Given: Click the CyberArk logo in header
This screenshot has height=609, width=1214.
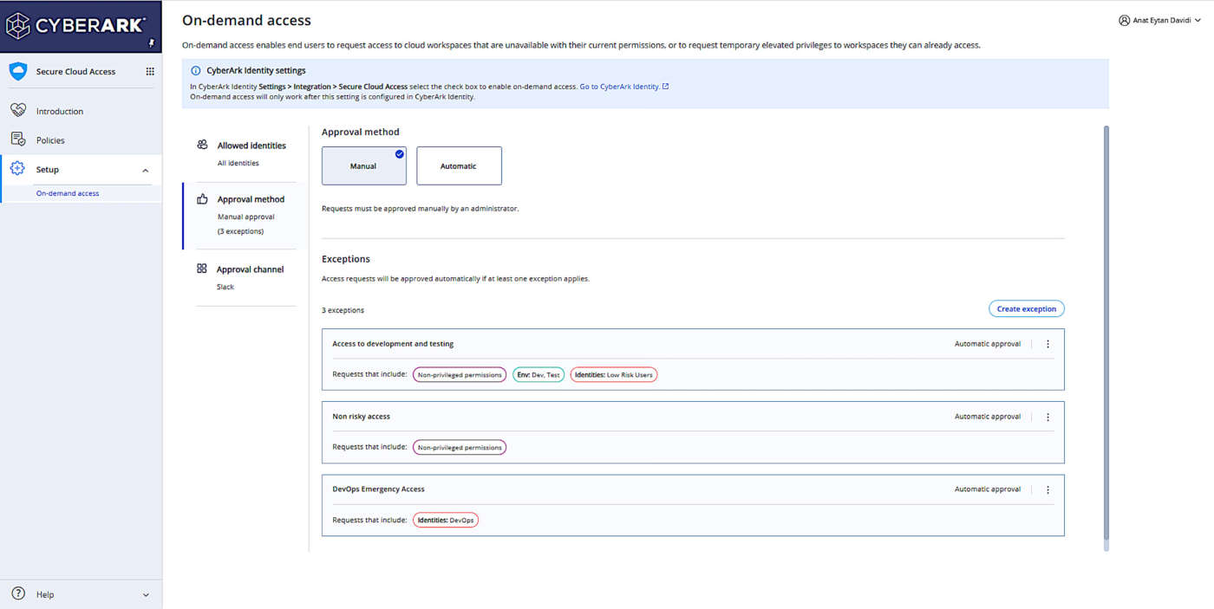Looking at the screenshot, I should (x=76, y=26).
